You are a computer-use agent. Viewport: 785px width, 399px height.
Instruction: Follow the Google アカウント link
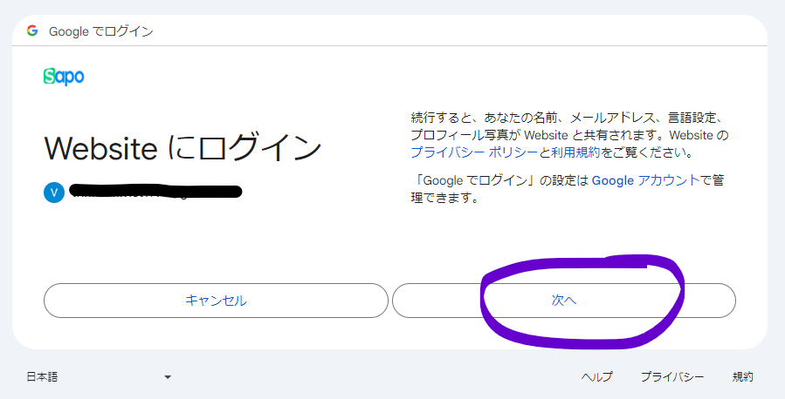click(x=646, y=180)
